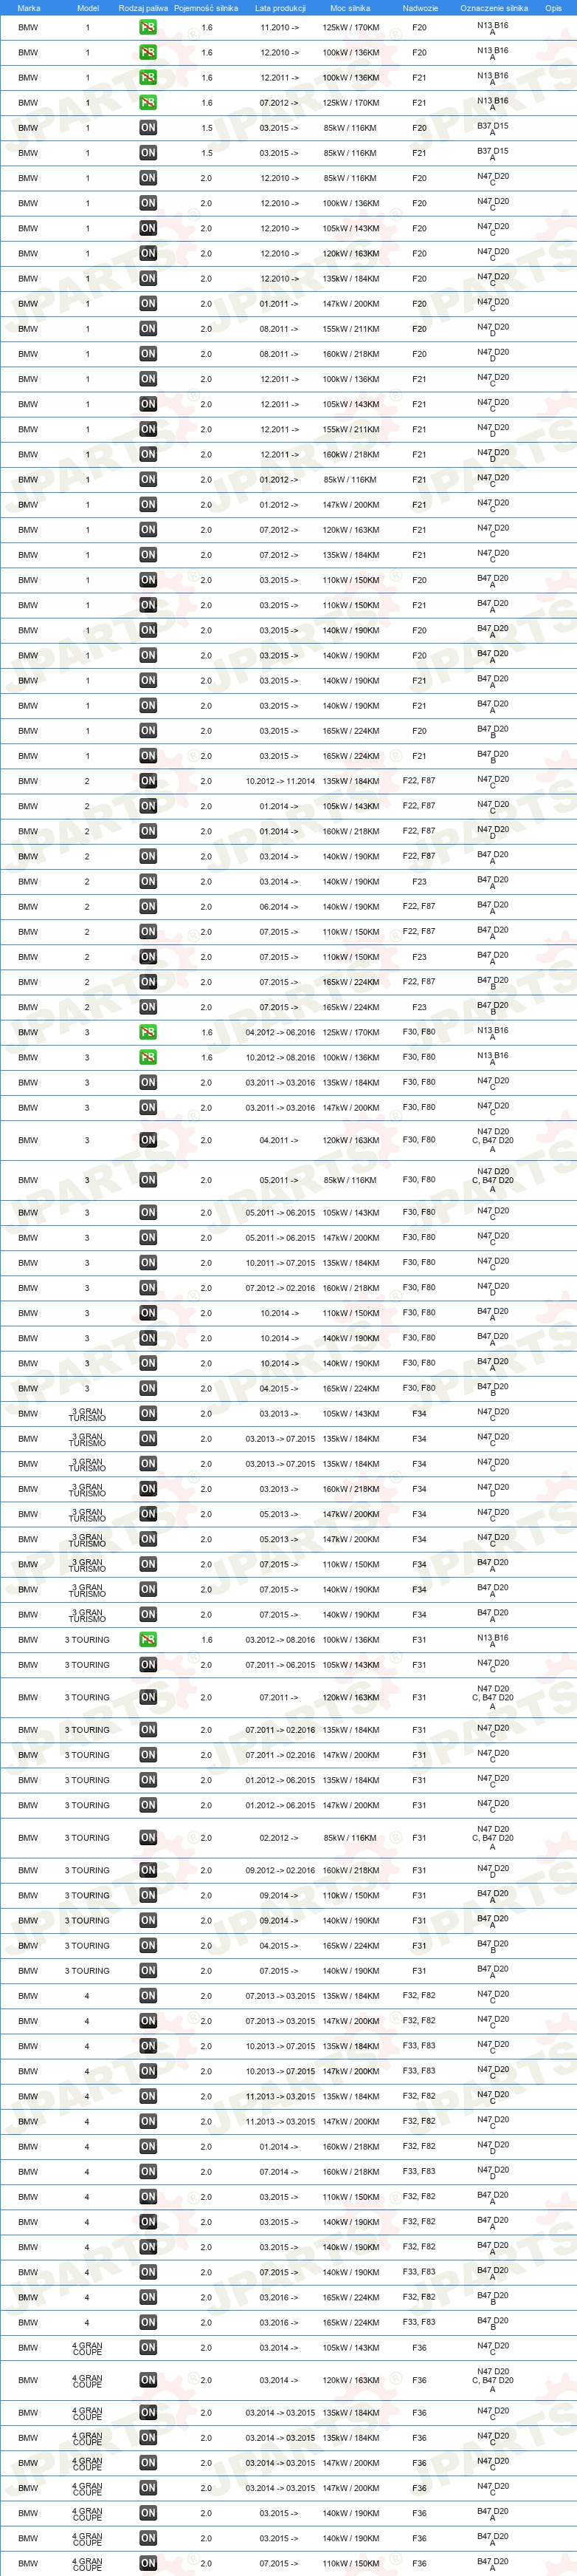Click ON icon in the 10.2012 -> 11.2014 row
The image size is (577, 2576).
tap(148, 781)
